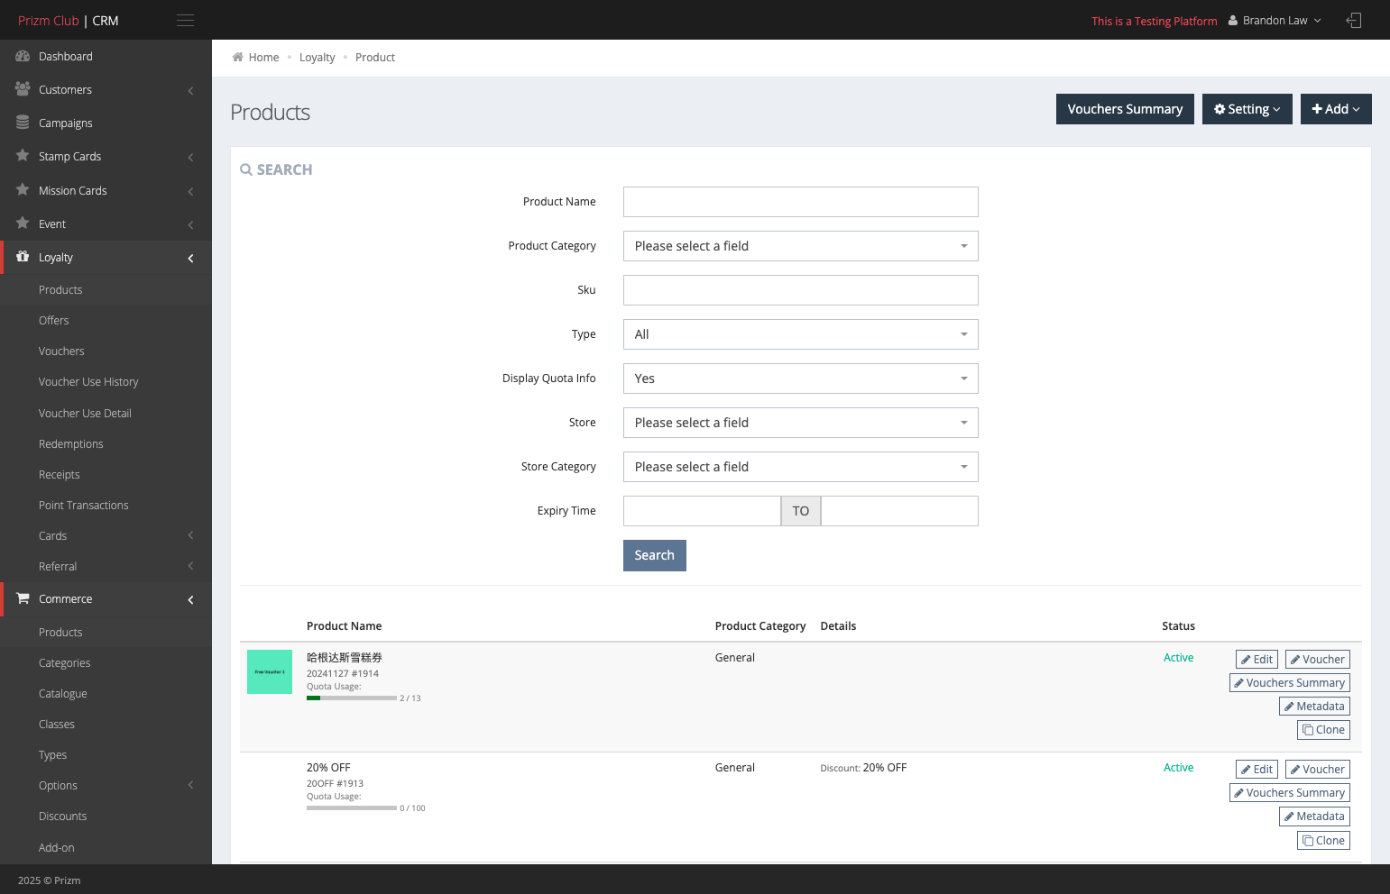Viewport: 1390px width, 894px height.
Task: Click the user avatar icon beside Brandon Law
Action: (x=1233, y=21)
